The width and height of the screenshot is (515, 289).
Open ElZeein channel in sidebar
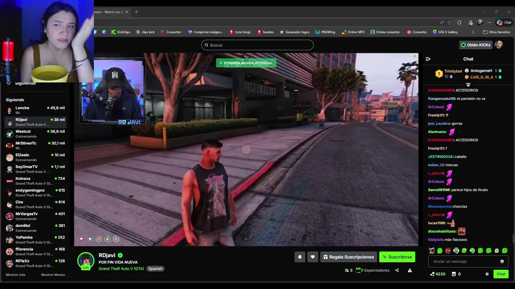click(x=35, y=157)
